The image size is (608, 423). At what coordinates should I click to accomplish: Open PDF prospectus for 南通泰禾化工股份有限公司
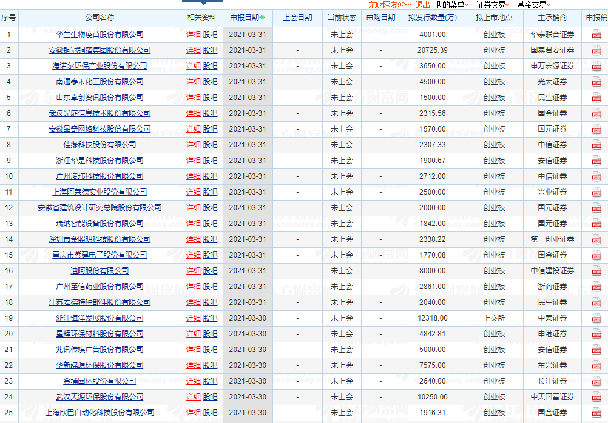coord(596,82)
